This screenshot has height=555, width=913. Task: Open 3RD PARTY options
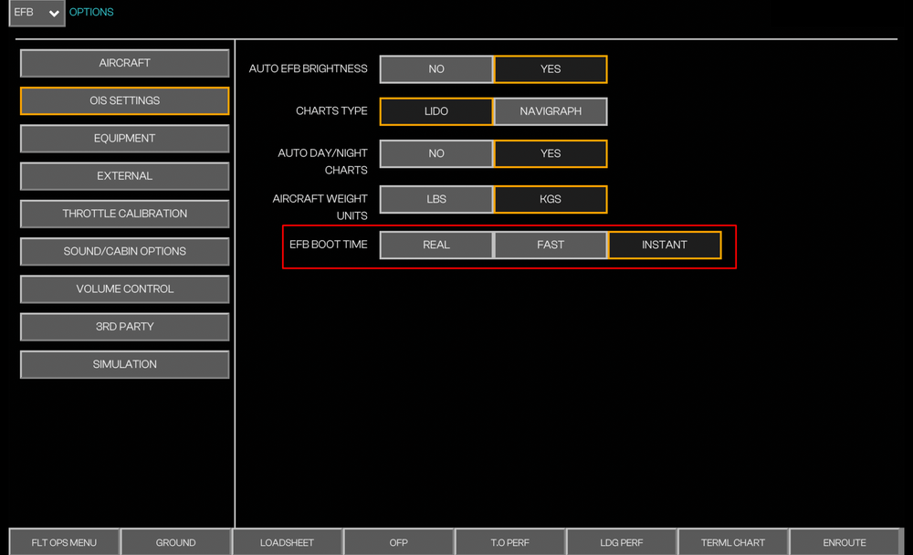click(x=125, y=327)
